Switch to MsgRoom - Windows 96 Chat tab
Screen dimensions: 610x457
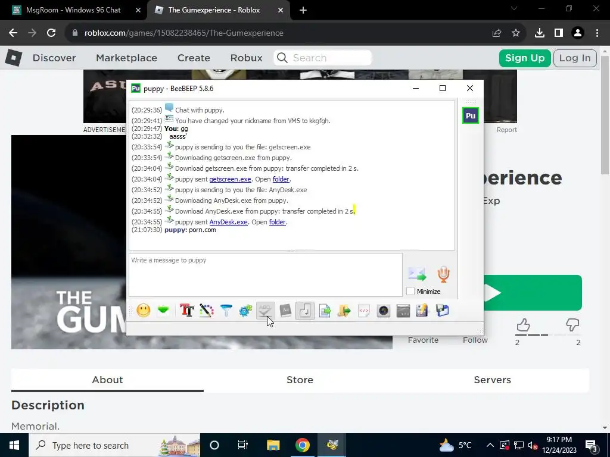point(73,10)
